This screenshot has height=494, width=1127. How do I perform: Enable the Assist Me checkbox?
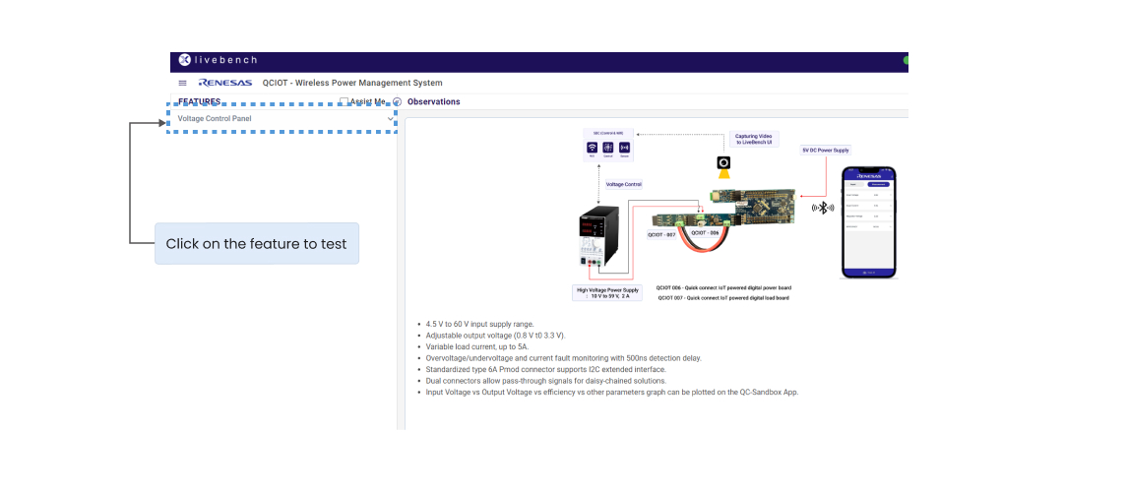pos(344,102)
